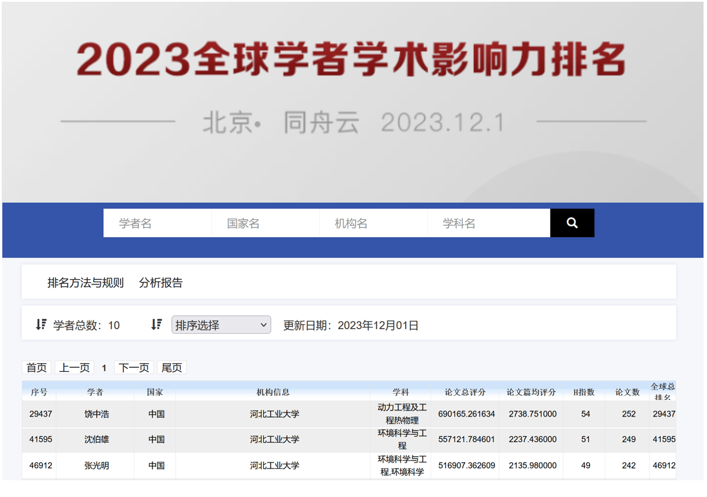
Task: Switch to the 分析报告 tab
Action: coord(161,283)
